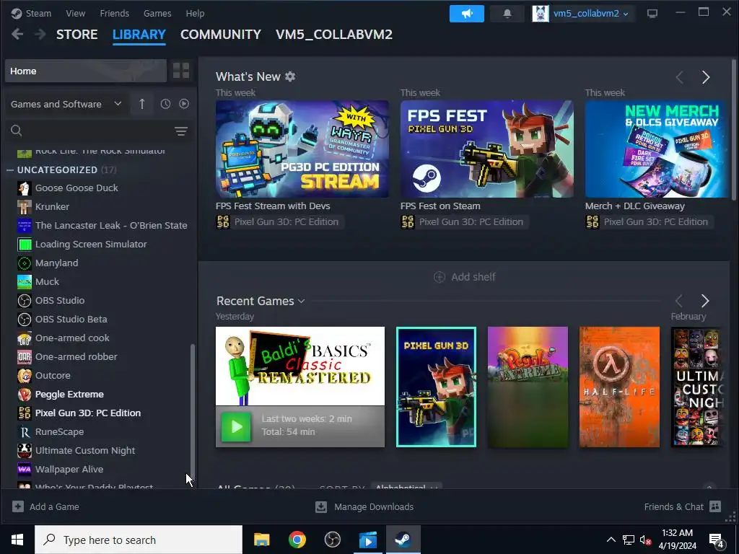Screen dimensions: 739x554
Task: Go back with the left arrow
Action: pos(17,34)
